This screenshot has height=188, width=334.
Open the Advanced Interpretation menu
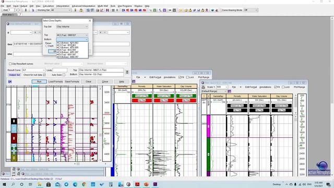click(x=83, y=6)
